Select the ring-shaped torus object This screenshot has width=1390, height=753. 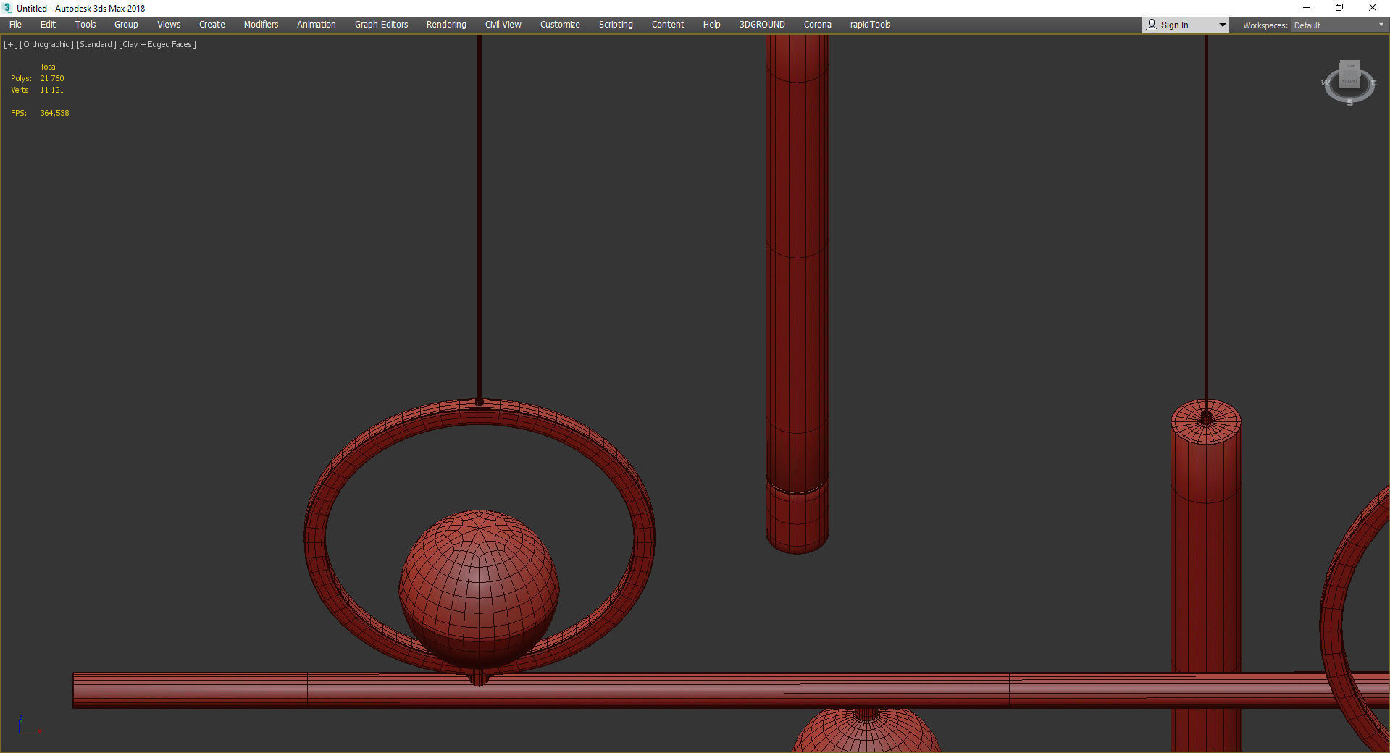tap(317, 536)
